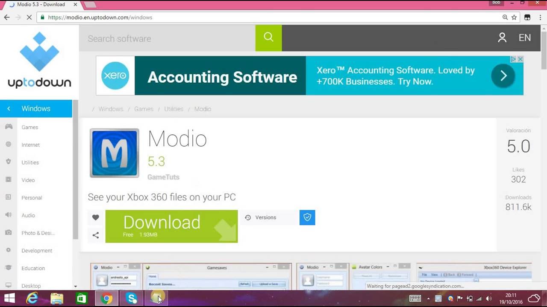Screen dimensions: 547x307
Task: Click the 302 likes count
Action: 518,179
